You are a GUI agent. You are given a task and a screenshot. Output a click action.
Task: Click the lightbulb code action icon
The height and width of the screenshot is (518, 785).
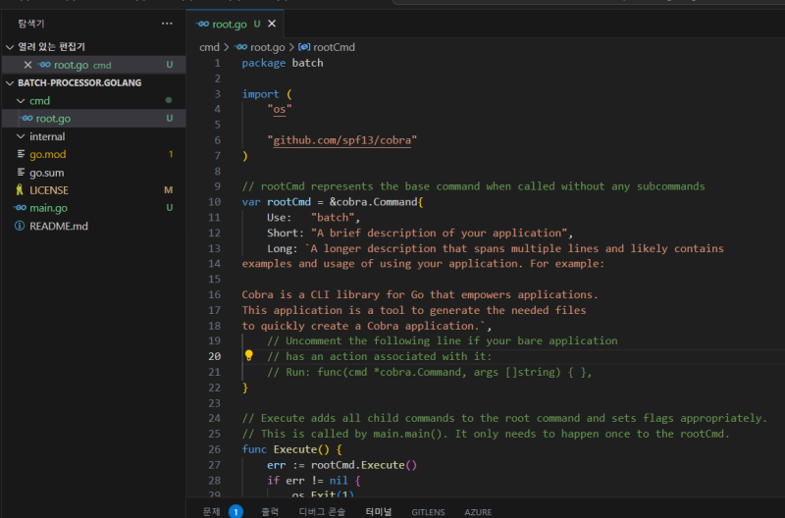[248, 356]
